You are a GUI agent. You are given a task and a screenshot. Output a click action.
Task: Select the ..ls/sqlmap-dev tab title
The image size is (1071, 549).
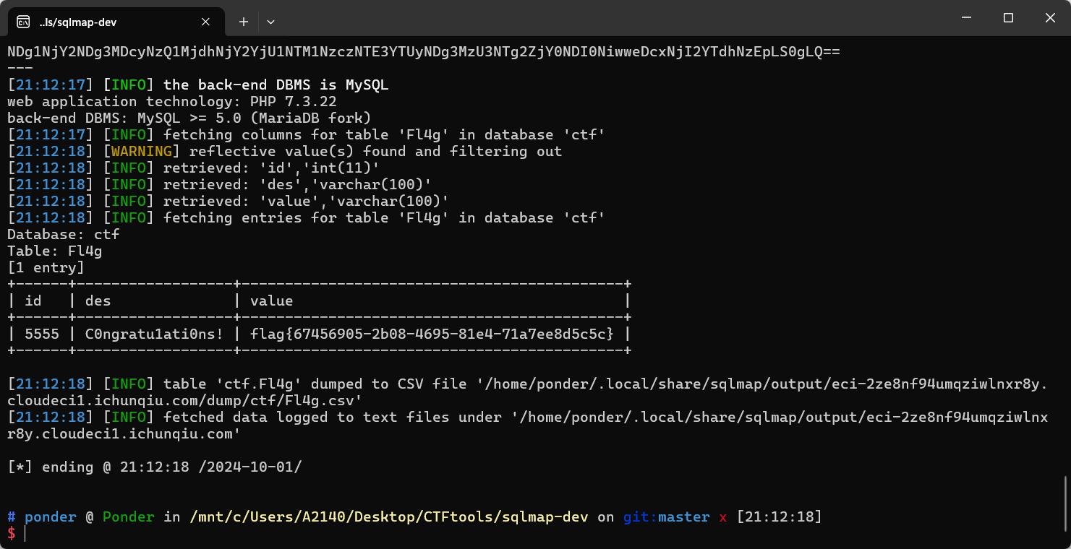78,22
